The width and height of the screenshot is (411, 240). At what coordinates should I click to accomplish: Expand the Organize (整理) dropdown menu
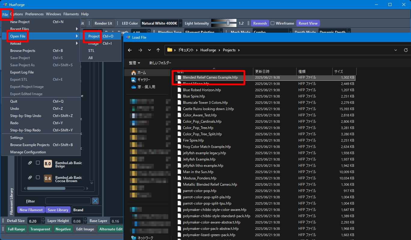[135, 63]
